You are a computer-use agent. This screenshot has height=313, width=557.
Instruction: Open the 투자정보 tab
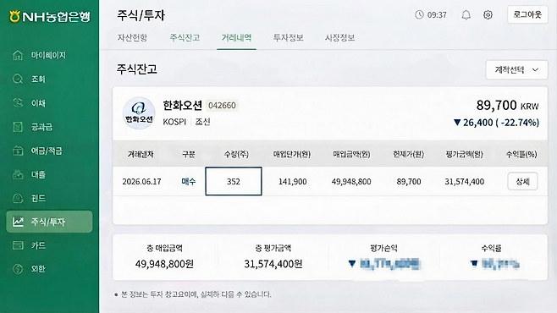288,37
